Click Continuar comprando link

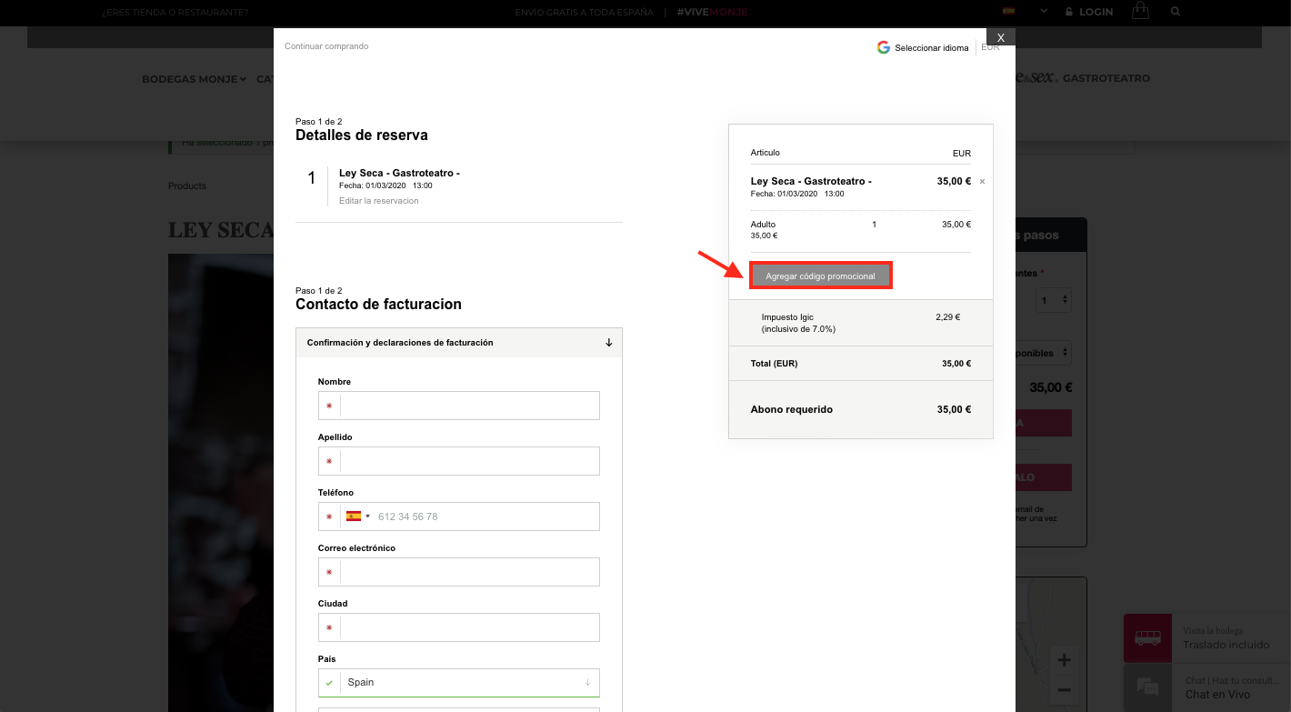click(326, 46)
